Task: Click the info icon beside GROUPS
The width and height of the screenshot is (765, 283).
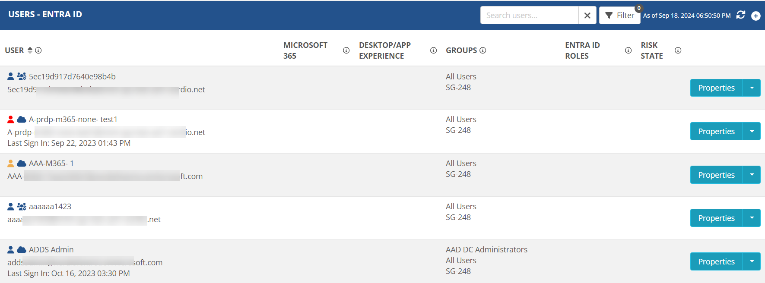Action: click(x=483, y=50)
